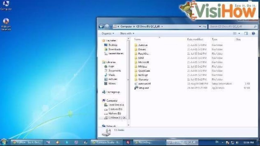Toggle the preview pane button
Image resolution: width=260 pixels, height=146 pixels.
[246, 33]
